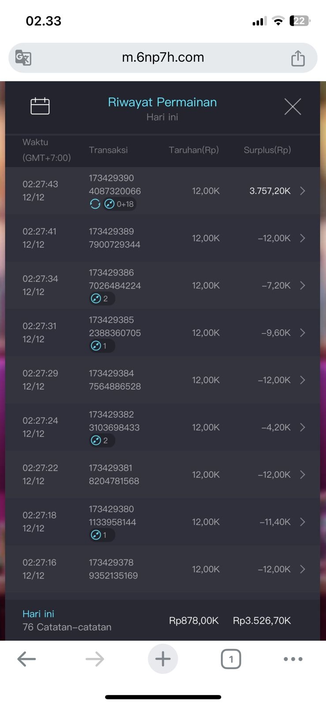Screen dimensions: 326x706
Task: Select the 02:27:18 transaction row
Action: [x=162, y=522]
